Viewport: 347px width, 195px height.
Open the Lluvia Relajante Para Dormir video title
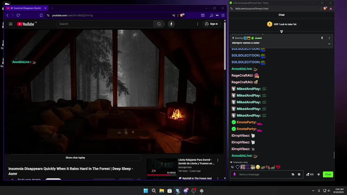tap(196, 162)
